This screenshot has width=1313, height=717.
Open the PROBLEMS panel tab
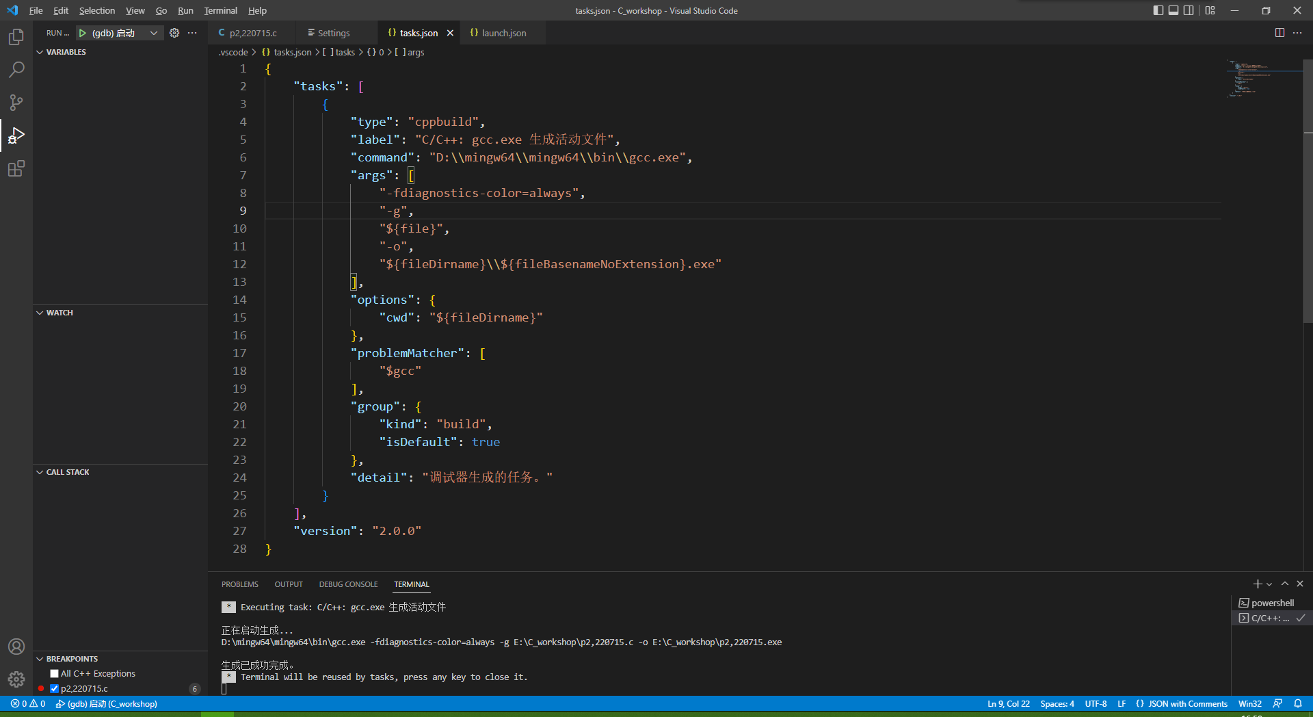(x=240, y=584)
